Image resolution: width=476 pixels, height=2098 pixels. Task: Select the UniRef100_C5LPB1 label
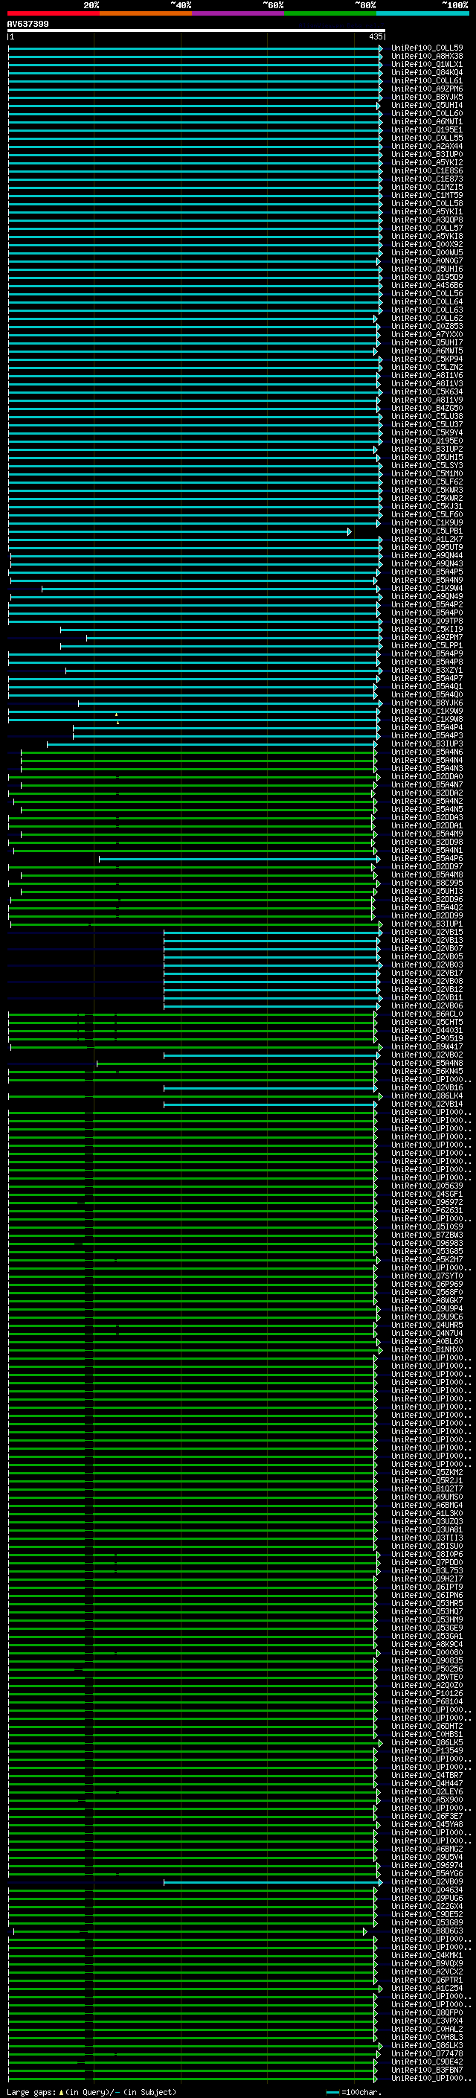[426, 531]
